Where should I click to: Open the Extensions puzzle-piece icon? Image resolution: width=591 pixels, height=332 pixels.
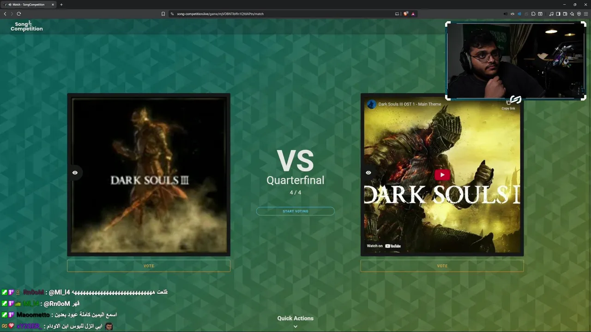pyautogui.click(x=533, y=14)
